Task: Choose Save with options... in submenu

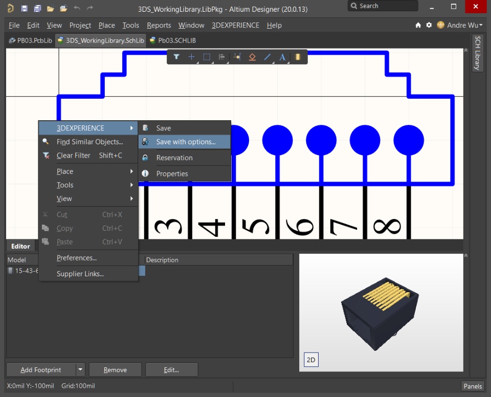Action: pos(185,142)
